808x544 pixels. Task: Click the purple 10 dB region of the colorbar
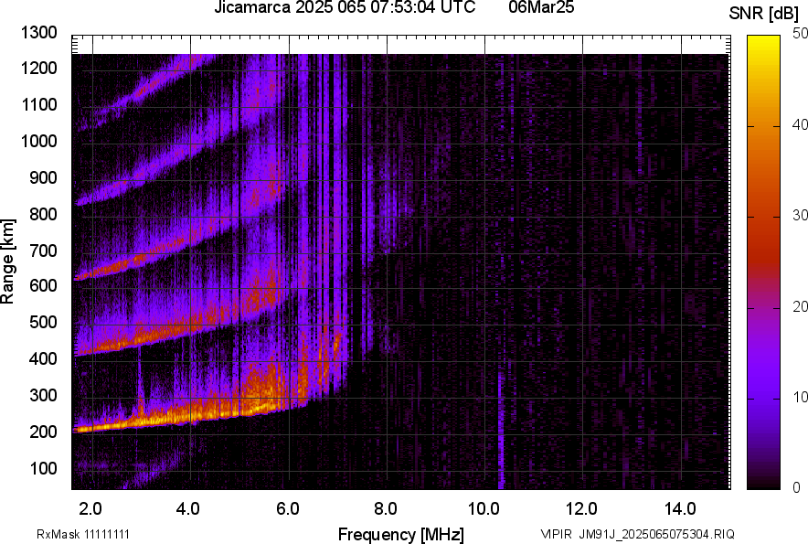[x=763, y=398]
